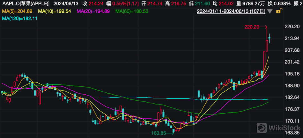Screen dimensions: 303x138
Task: Click the WikiStock watermark text
Action: [x=284, y=128]
